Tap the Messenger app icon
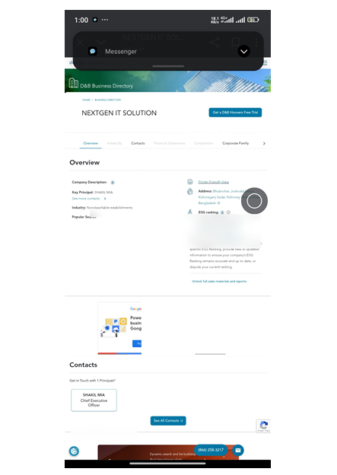This screenshot has height=475, width=337. coord(93,51)
